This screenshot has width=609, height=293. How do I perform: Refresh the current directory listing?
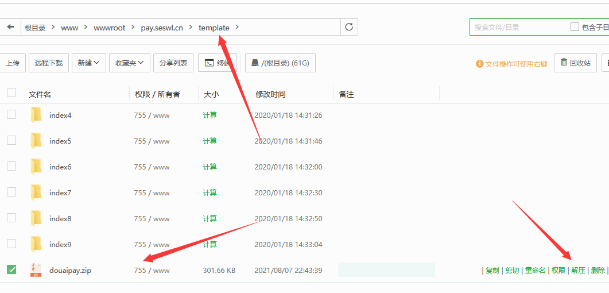click(x=349, y=27)
